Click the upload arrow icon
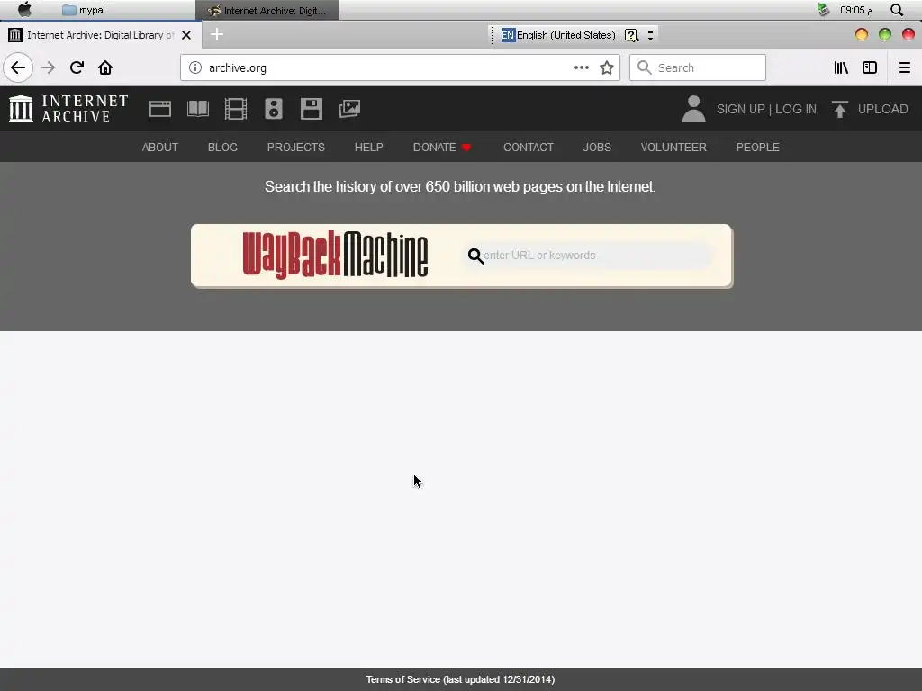This screenshot has height=691, width=922. pyautogui.click(x=840, y=109)
